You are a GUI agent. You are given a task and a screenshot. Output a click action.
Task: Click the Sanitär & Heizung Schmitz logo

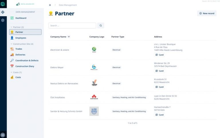(94, 111)
